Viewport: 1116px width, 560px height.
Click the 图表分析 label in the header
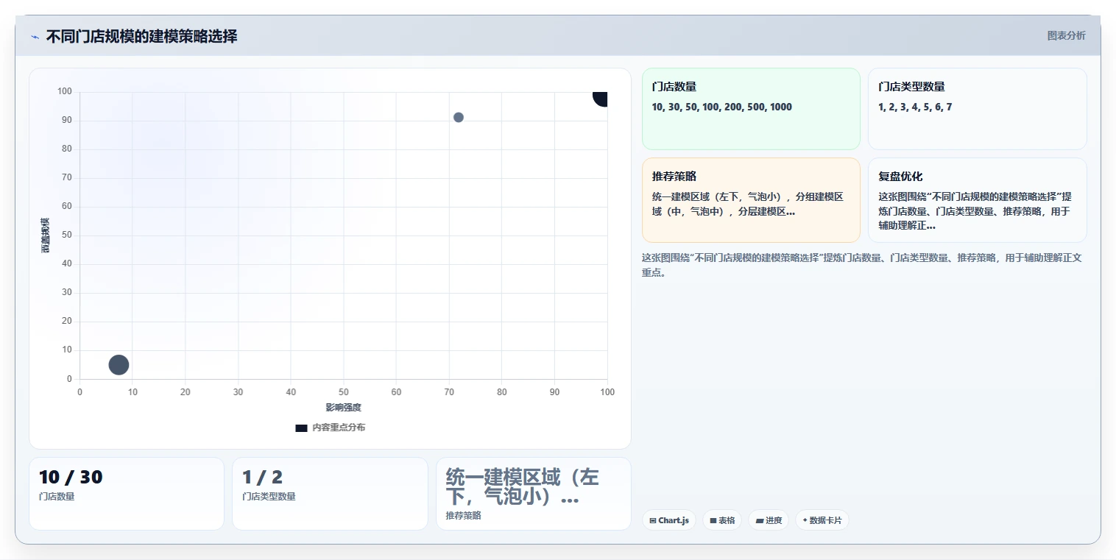[1066, 35]
